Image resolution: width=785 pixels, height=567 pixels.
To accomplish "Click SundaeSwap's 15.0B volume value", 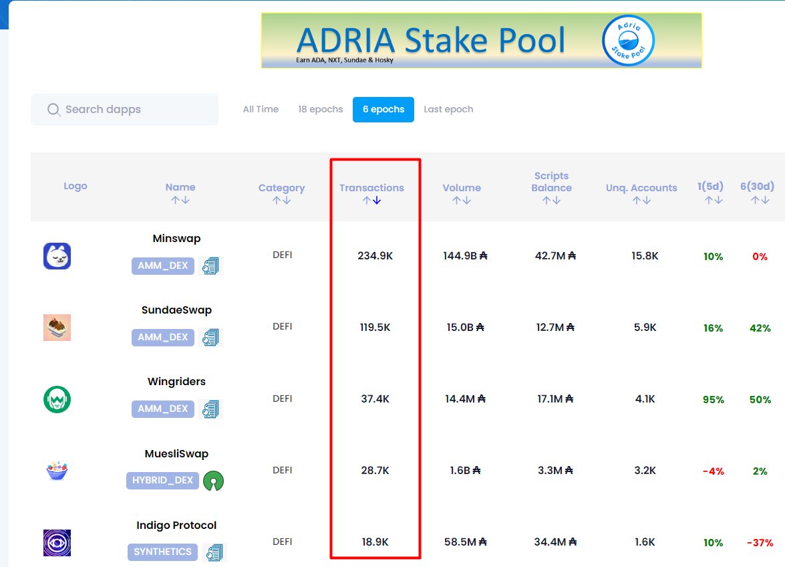I will [x=465, y=328].
